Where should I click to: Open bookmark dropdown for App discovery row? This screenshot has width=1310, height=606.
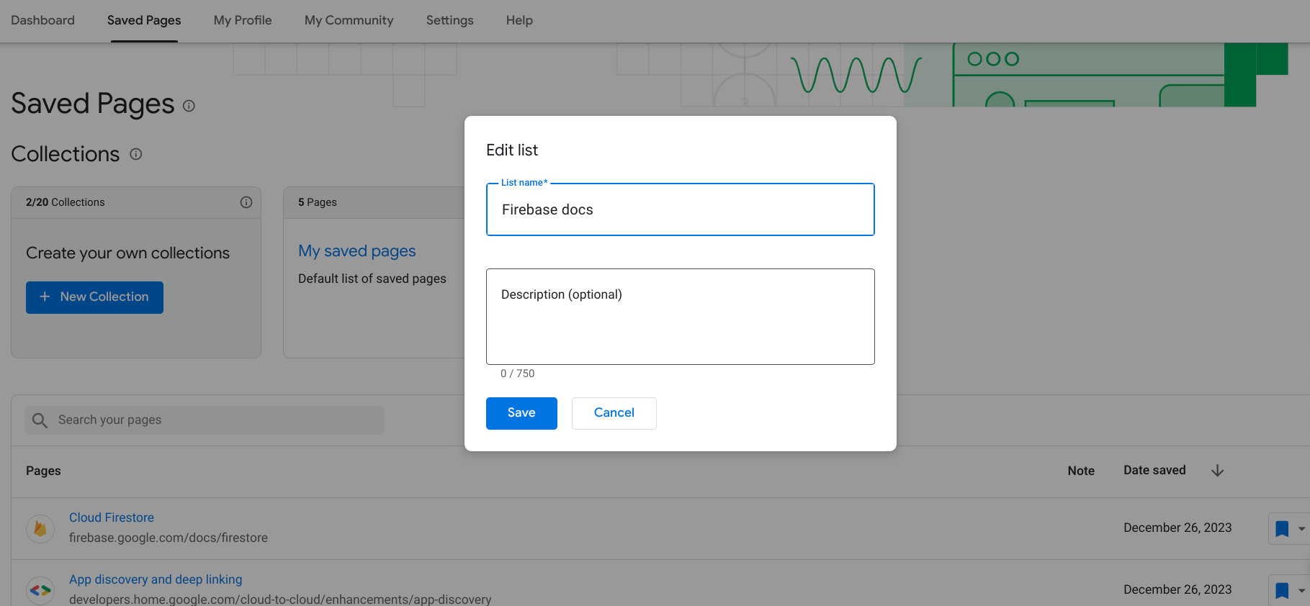click(x=1301, y=590)
